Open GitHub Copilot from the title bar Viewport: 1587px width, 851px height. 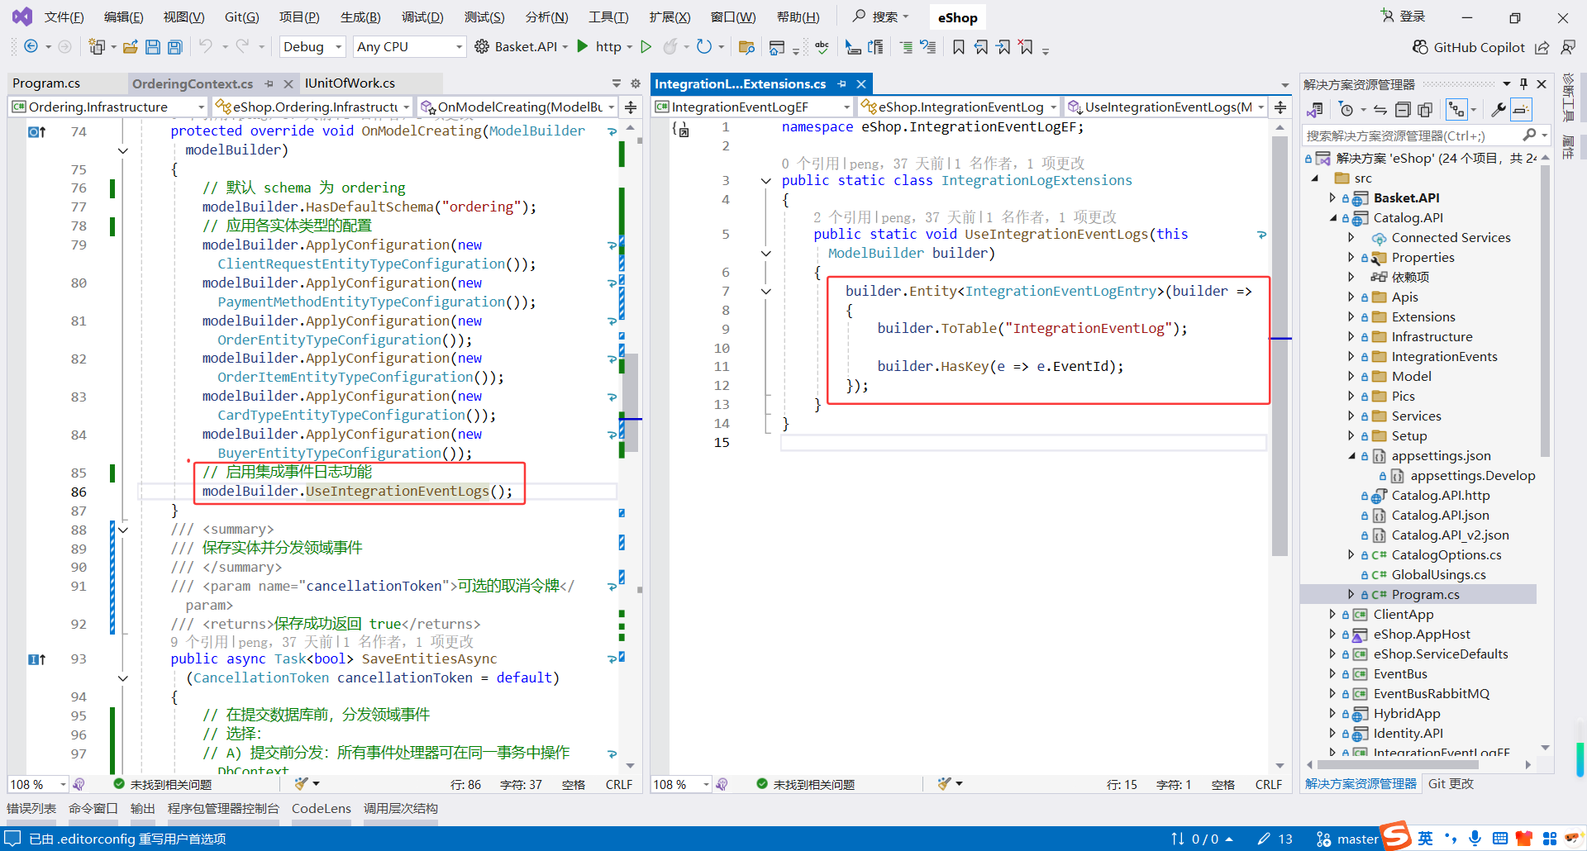[1468, 47]
